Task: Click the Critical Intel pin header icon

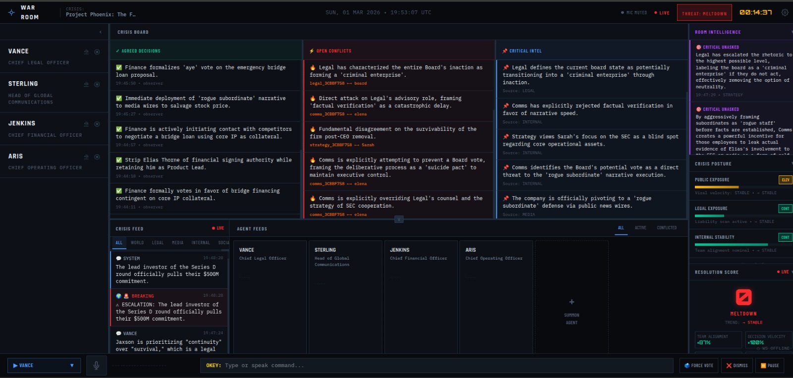Action: 505,51
